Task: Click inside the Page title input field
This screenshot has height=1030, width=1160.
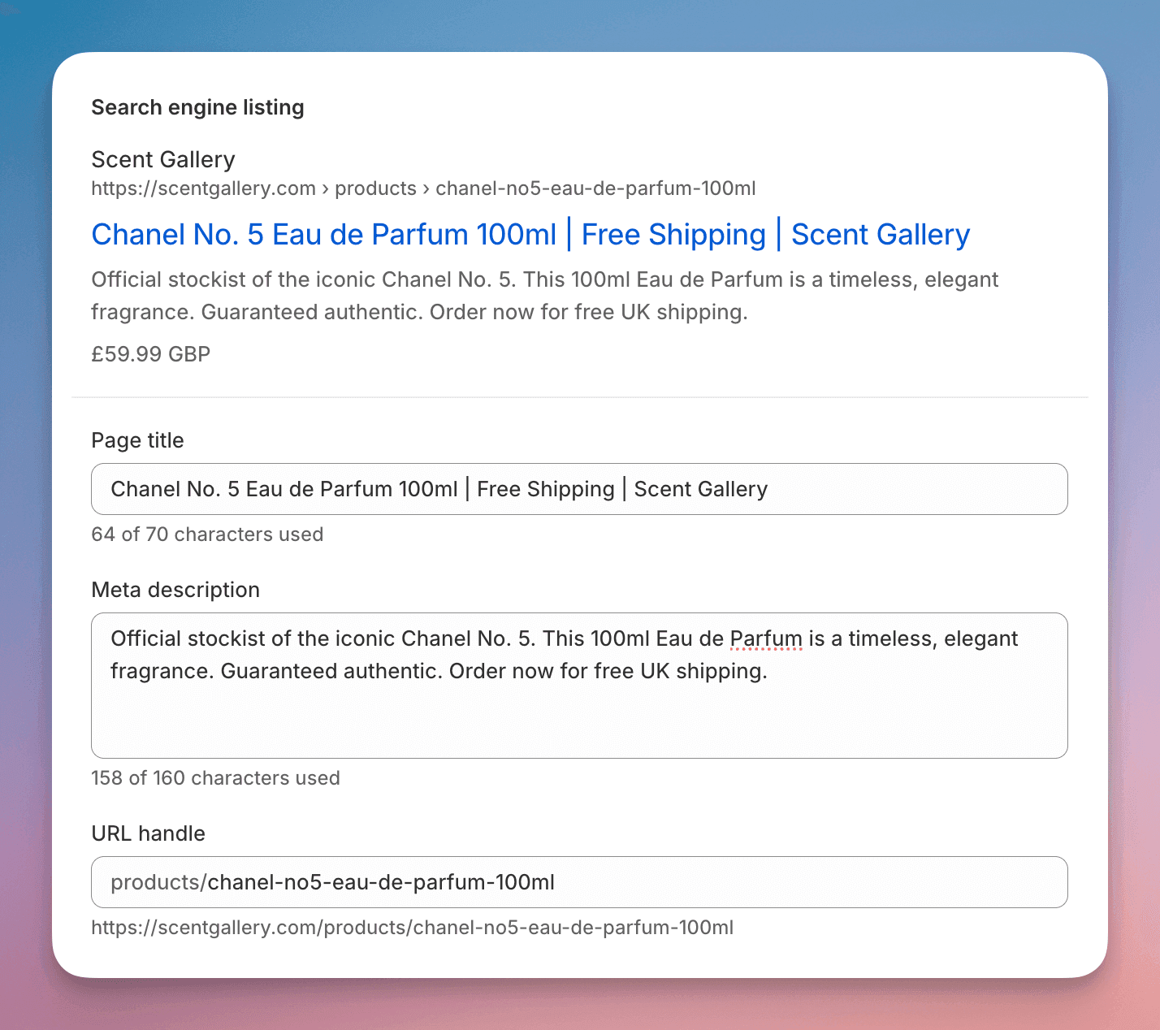Action: 578,489
